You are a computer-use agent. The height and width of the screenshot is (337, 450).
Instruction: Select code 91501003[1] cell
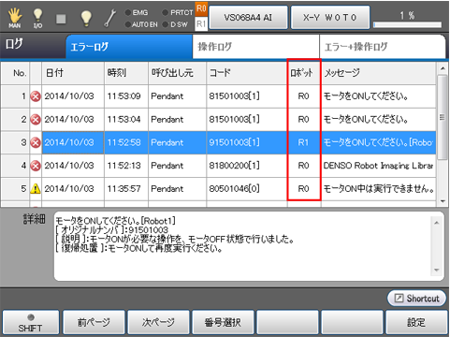pyautogui.click(x=247, y=142)
